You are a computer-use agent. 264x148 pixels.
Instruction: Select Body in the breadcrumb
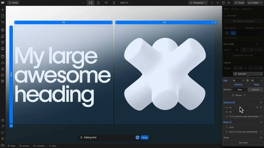(x=12, y=146)
